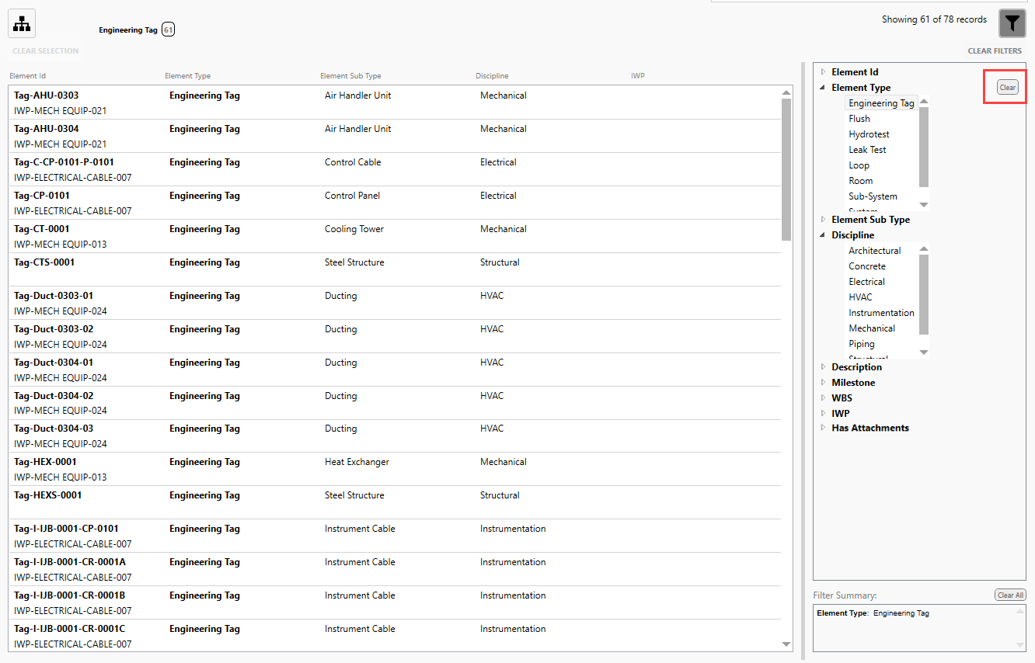Screen dimensions: 1035x663
Task: Click the hierarchy tree view icon
Action: 22,24
